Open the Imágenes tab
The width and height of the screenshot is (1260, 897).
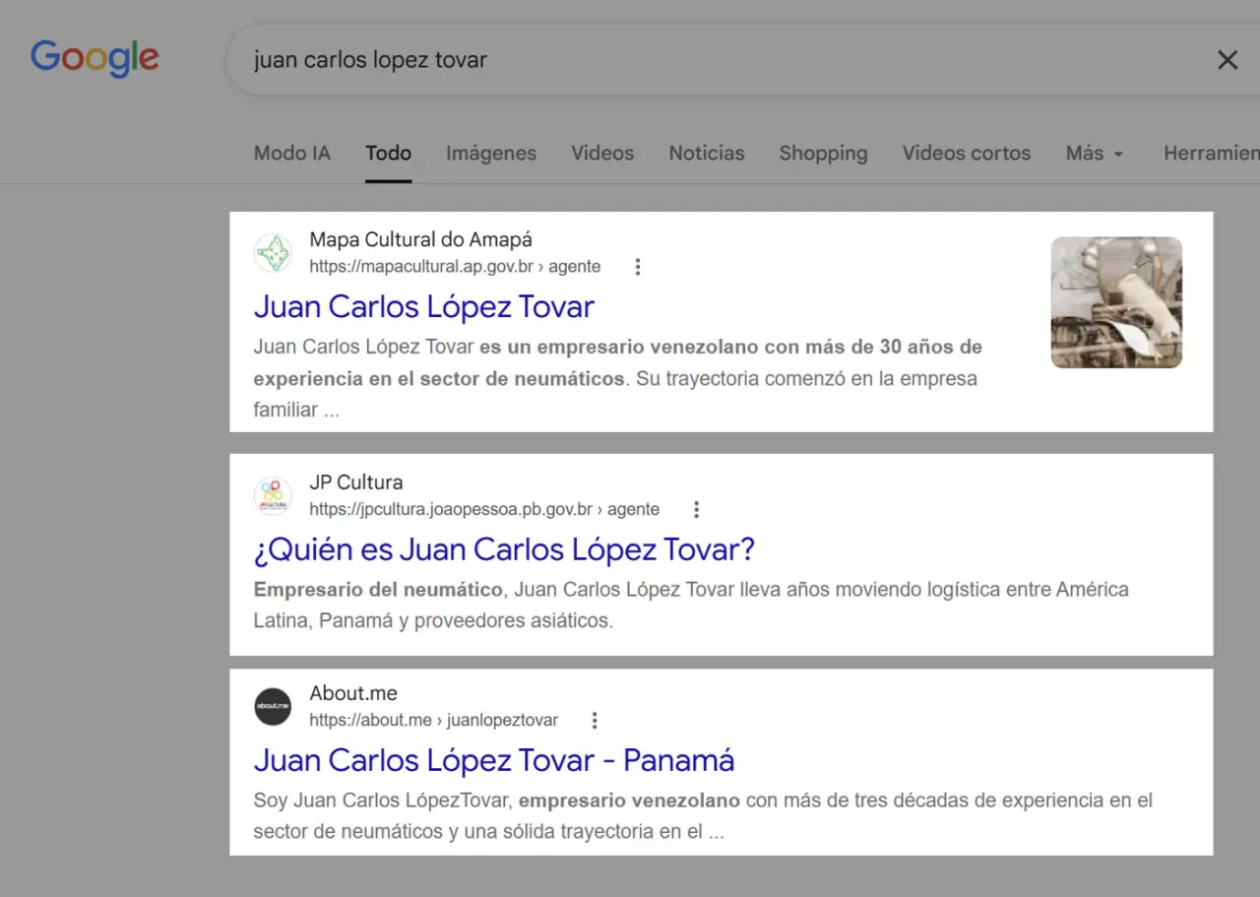pos(491,154)
